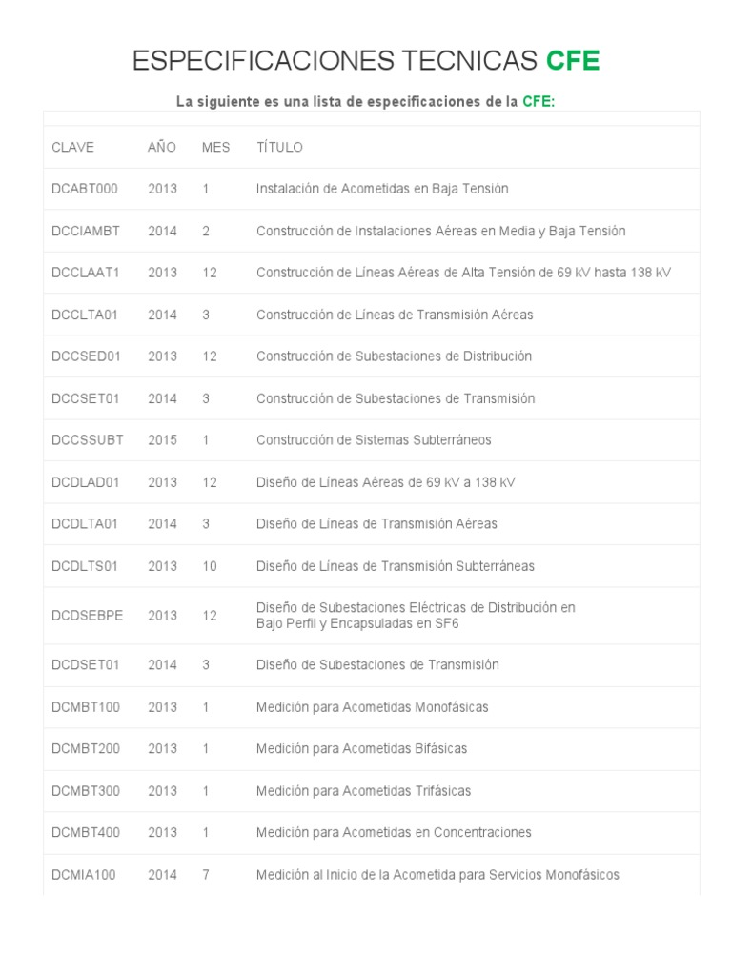Viewport: 732px width, 976px height.
Task: Click the month cell 7 in the DCMIA100 row
Action: [206, 875]
